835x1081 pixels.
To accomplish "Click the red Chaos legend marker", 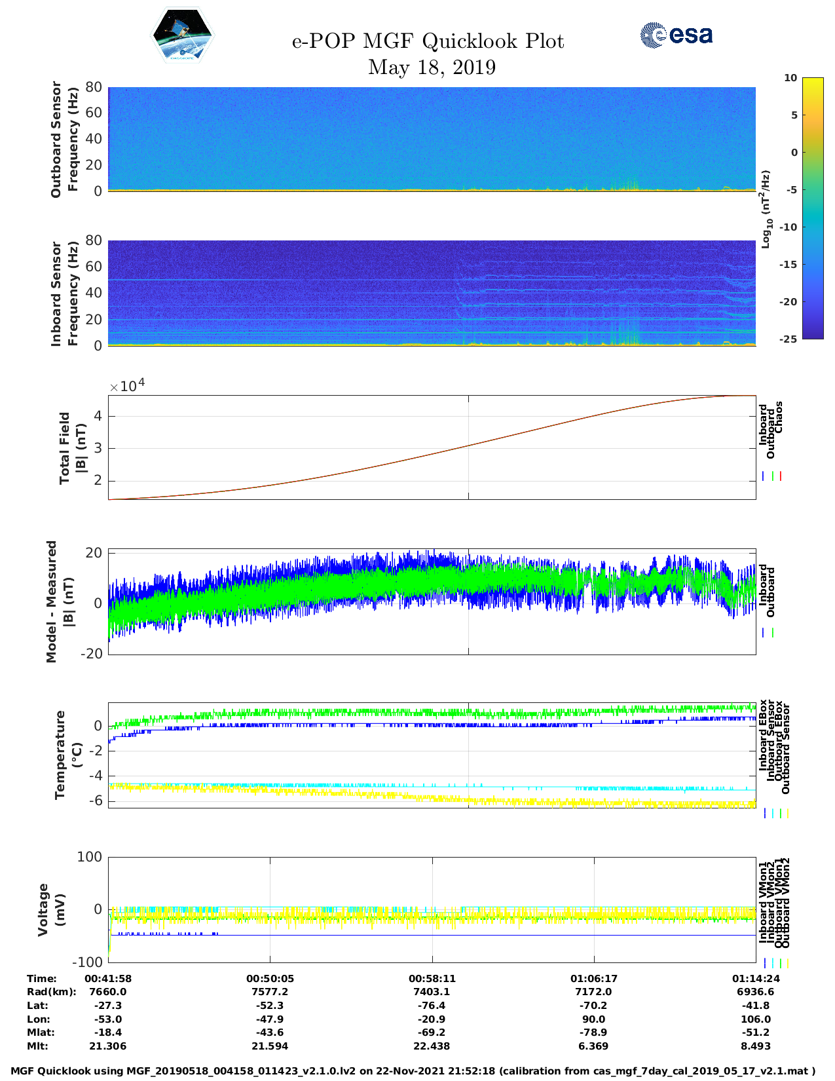I will (x=781, y=476).
